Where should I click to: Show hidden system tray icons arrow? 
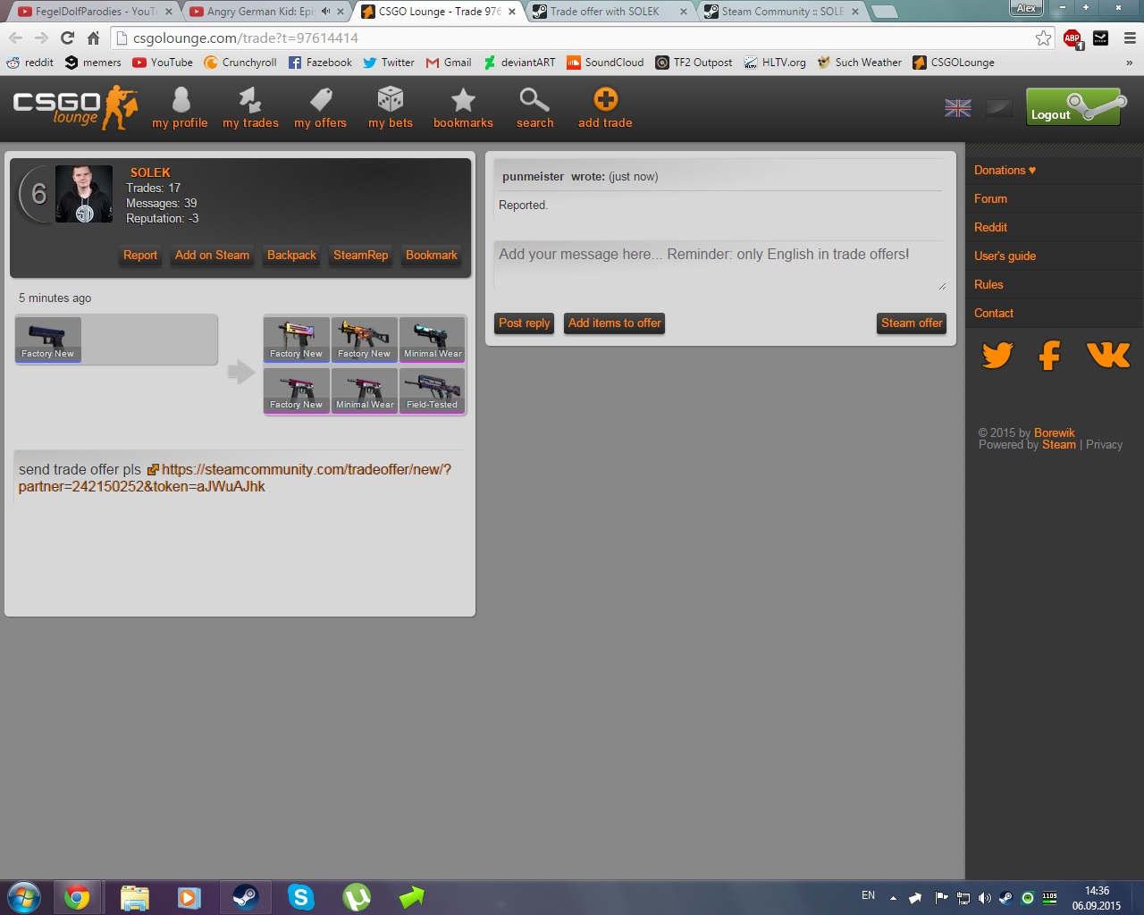pyautogui.click(x=893, y=898)
